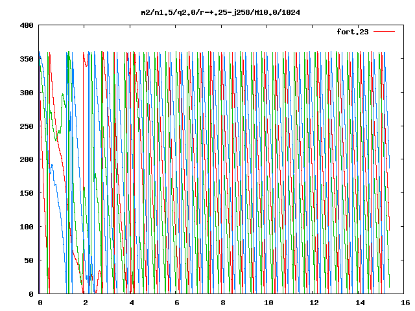Click the y-axis label 250
Viewport: 415px width, 311px height.
tap(27, 126)
